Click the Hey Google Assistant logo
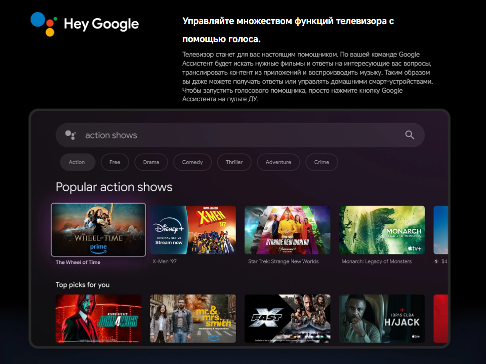Viewport: 486px width, 364px height. coord(44,24)
